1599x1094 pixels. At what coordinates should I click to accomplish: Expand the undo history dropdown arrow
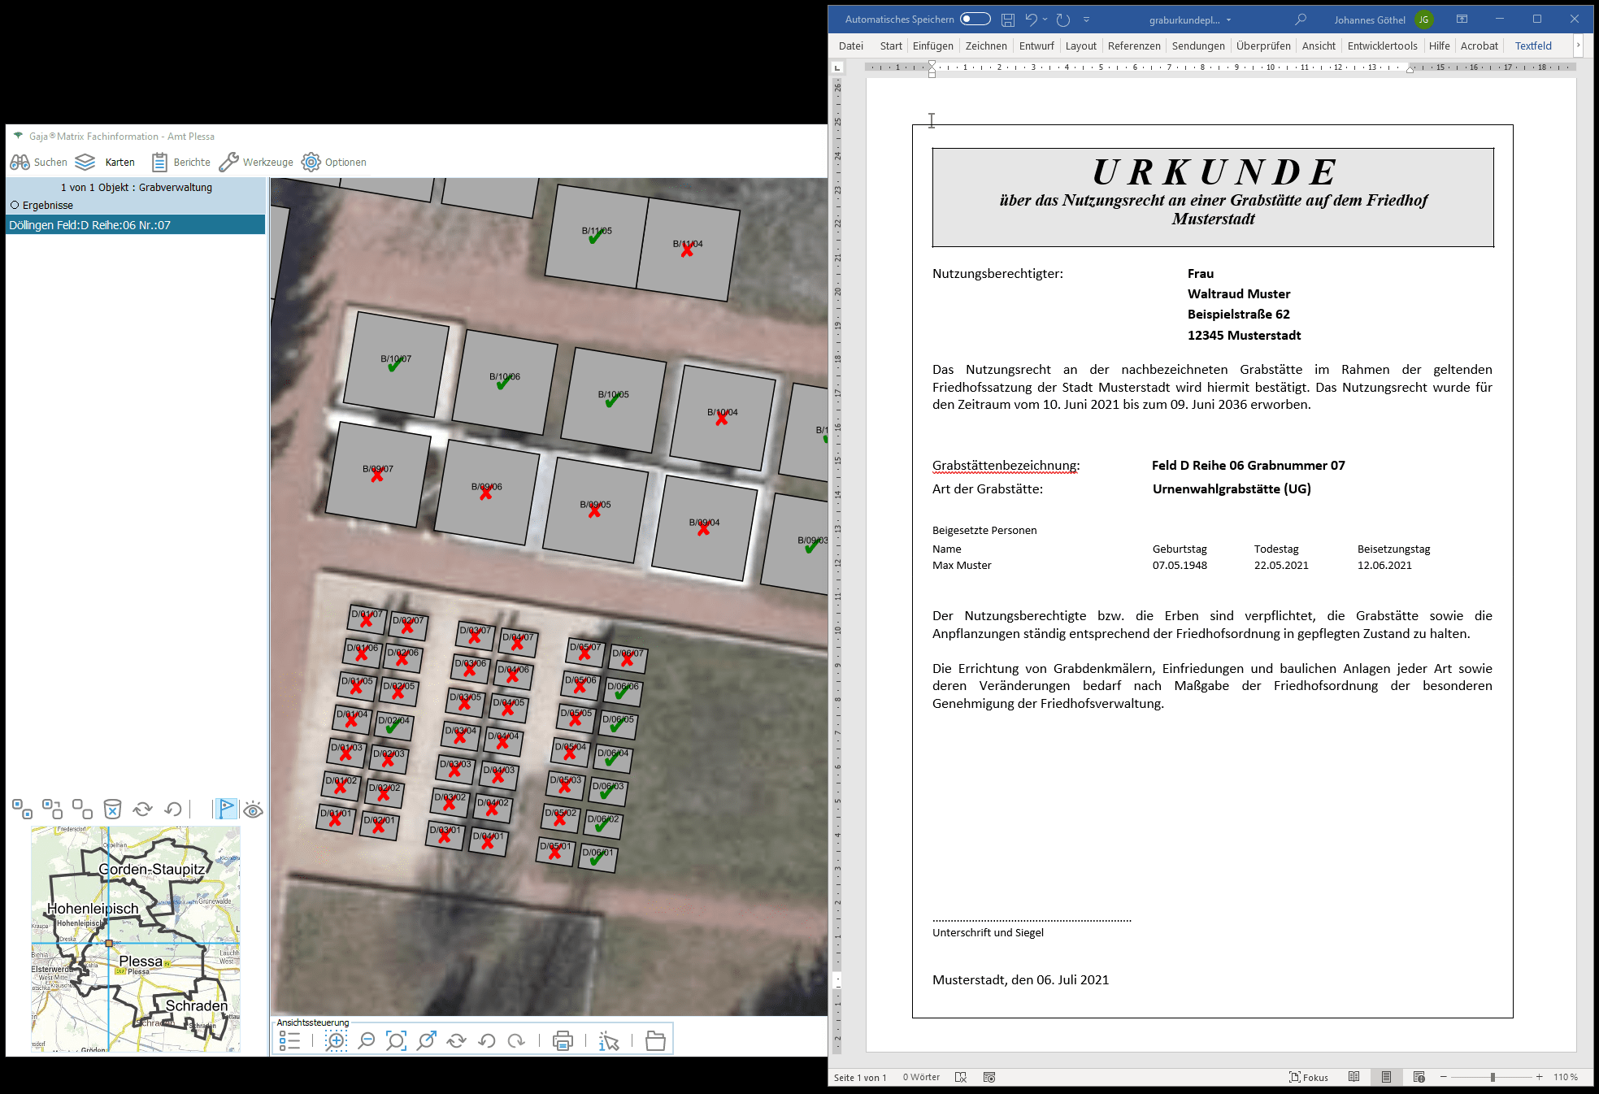[1045, 20]
